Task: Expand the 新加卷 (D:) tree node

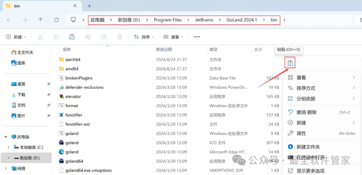Action: [8, 158]
